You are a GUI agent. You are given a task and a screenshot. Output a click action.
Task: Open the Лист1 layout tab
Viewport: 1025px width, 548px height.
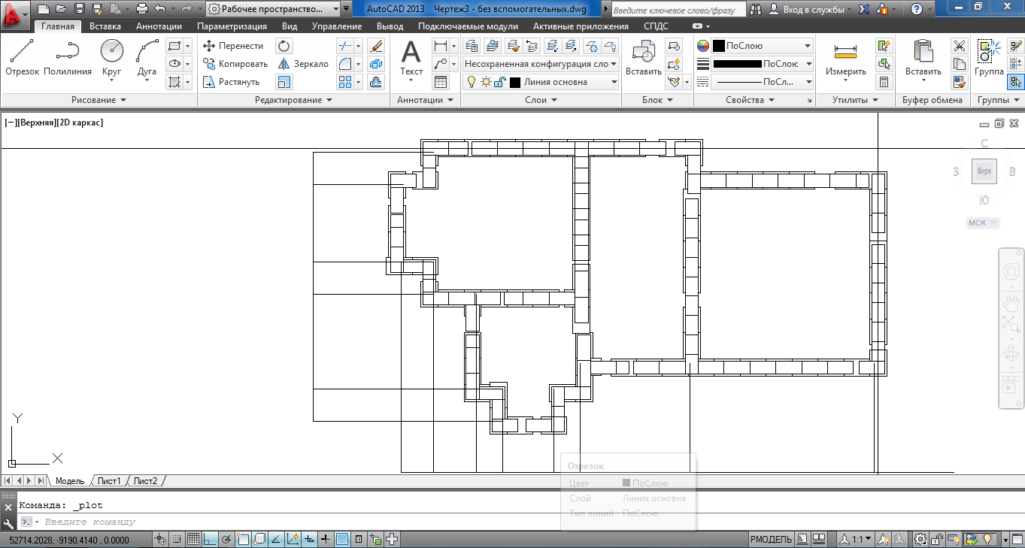click(109, 481)
